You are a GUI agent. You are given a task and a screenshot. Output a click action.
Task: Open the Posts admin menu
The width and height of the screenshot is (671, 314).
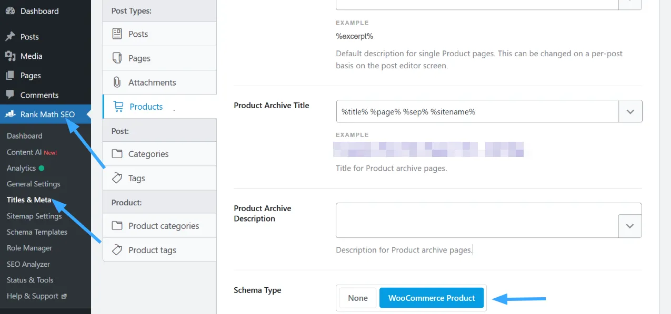(45, 37)
